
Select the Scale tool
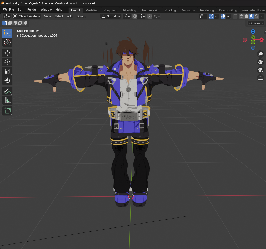(x=7, y=71)
